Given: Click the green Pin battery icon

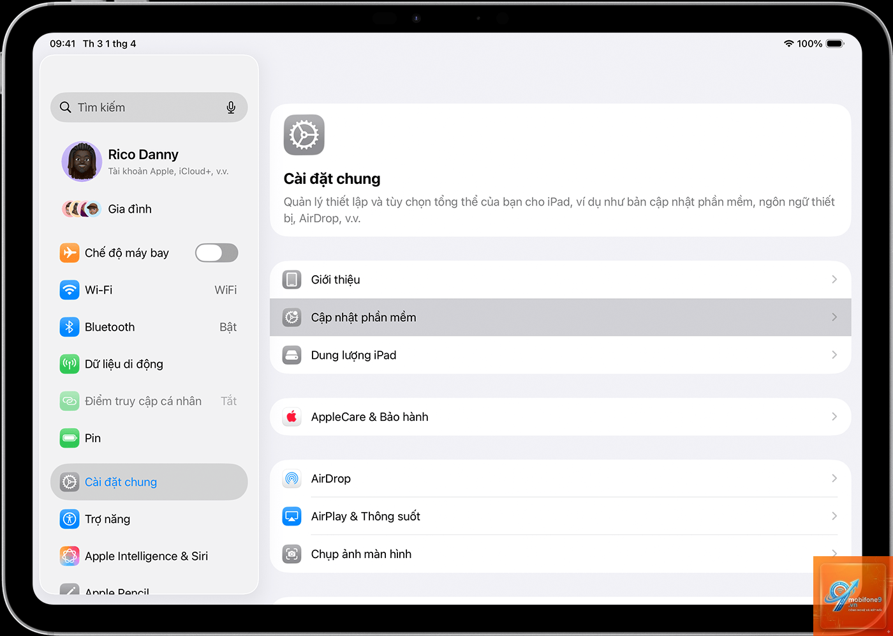Looking at the screenshot, I should (x=70, y=438).
